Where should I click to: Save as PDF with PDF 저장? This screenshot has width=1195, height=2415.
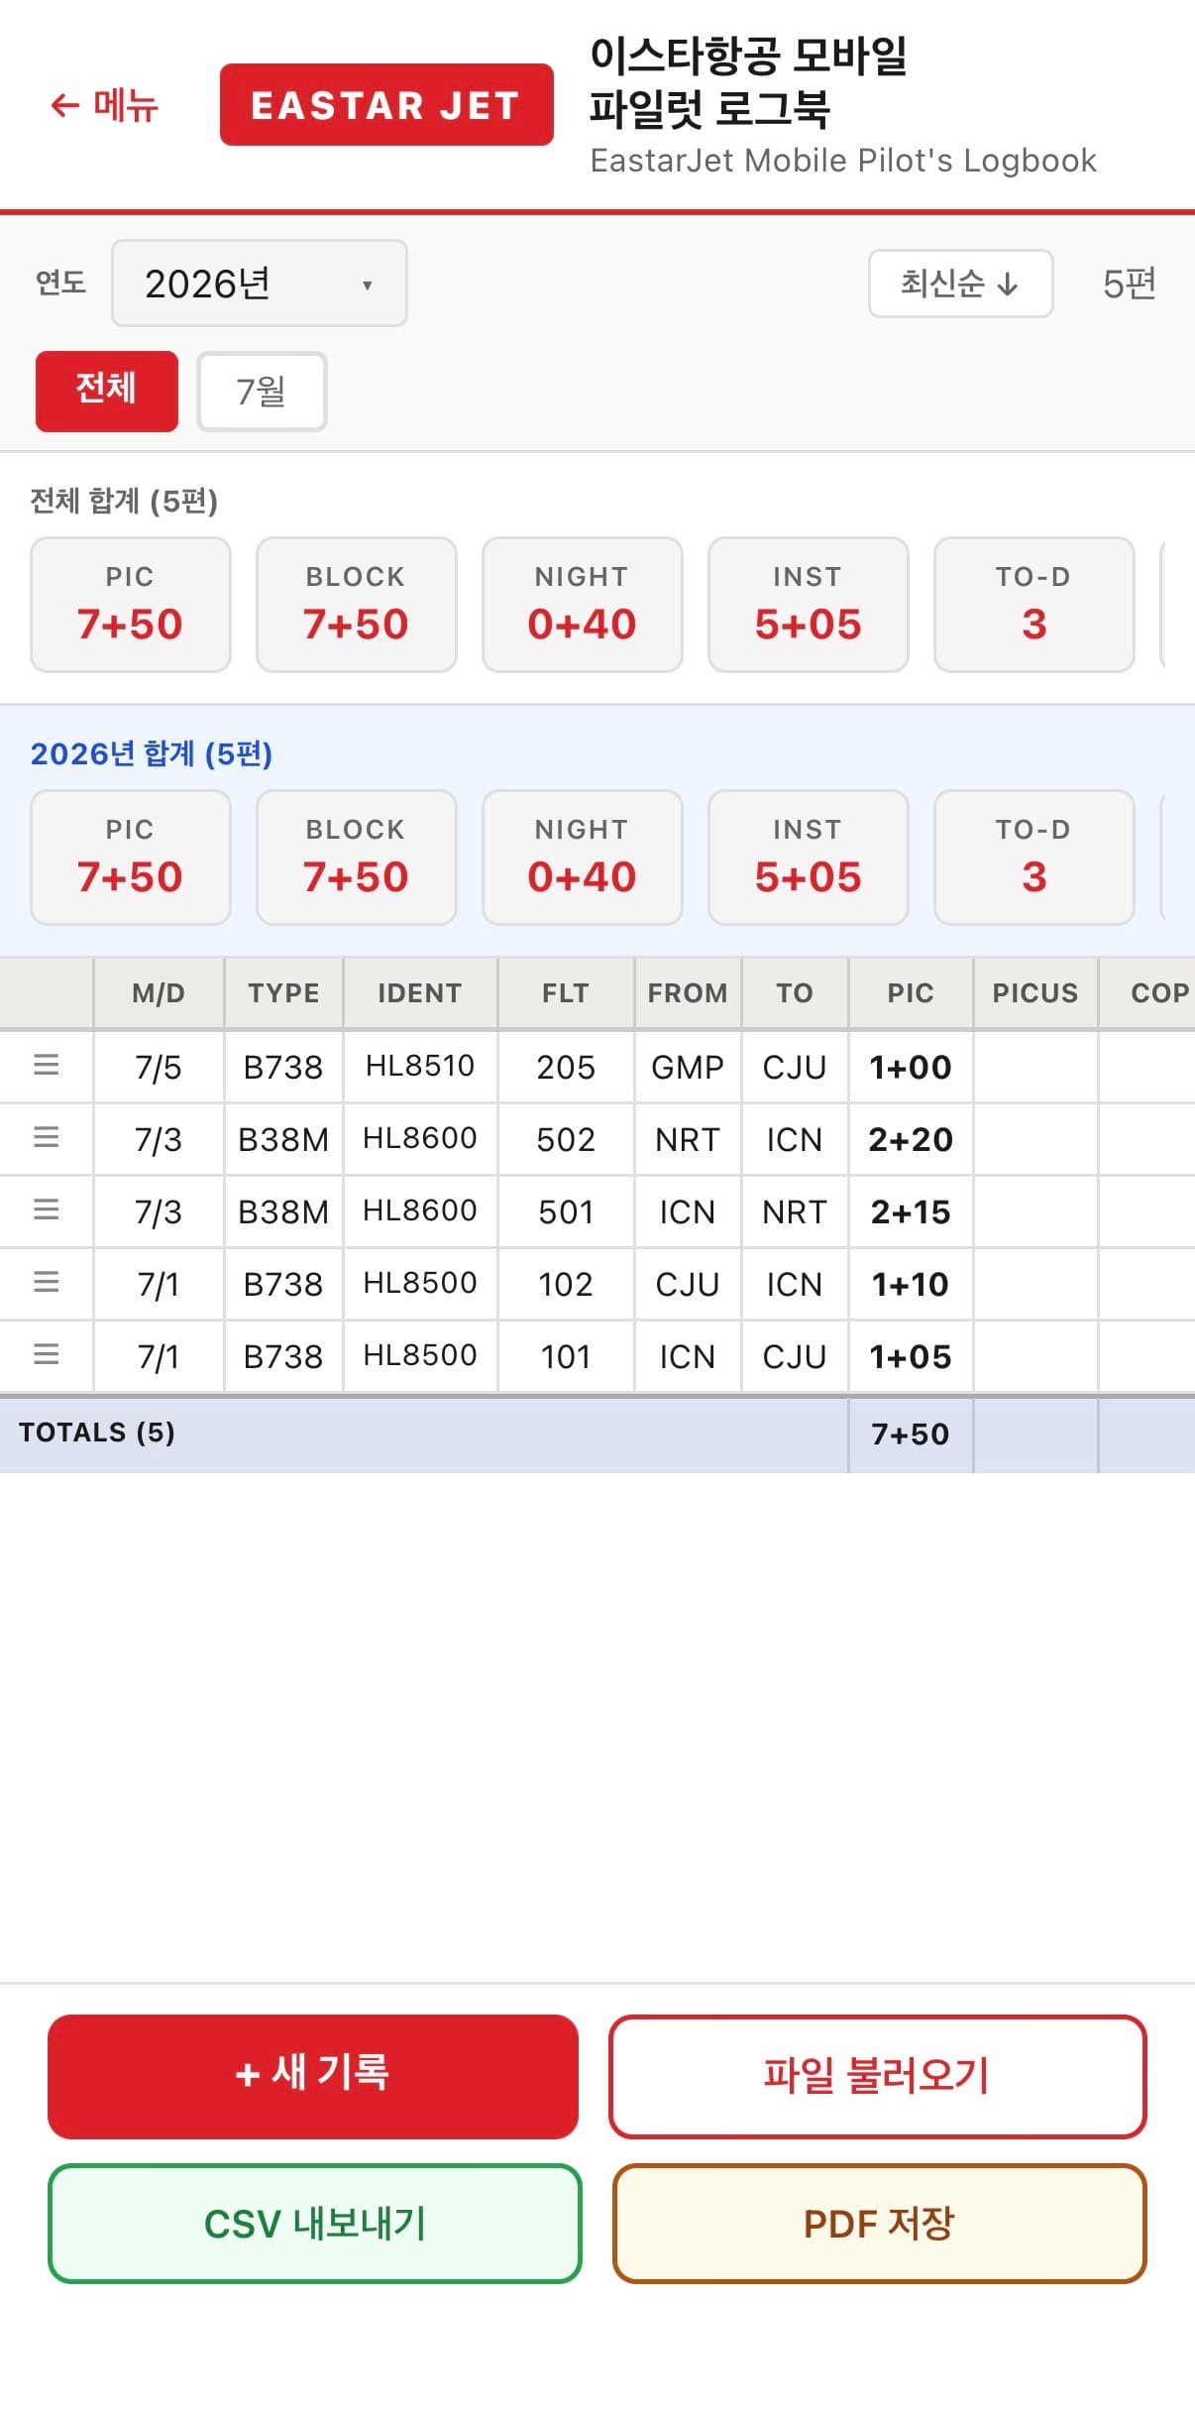coord(879,2224)
